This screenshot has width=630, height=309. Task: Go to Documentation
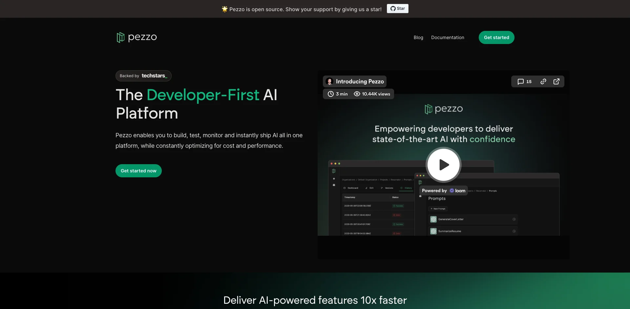click(x=448, y=37)
